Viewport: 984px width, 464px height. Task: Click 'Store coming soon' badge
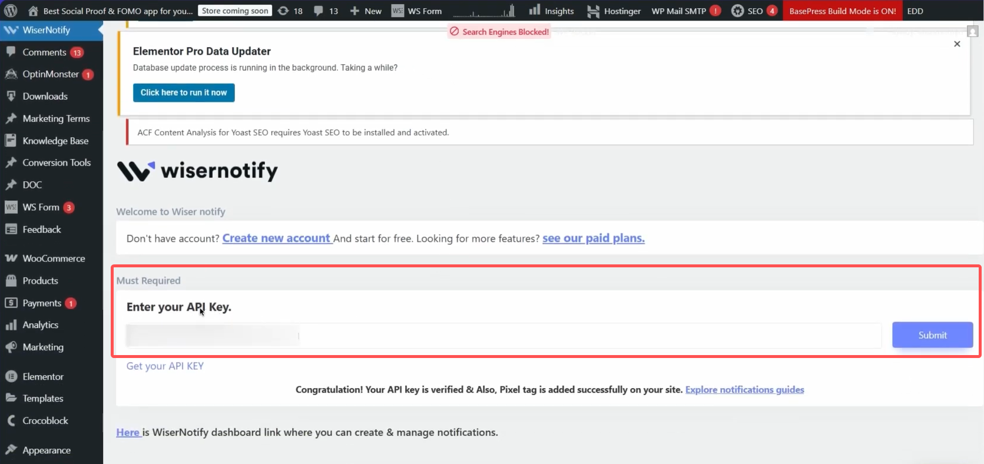coord(235,11)
